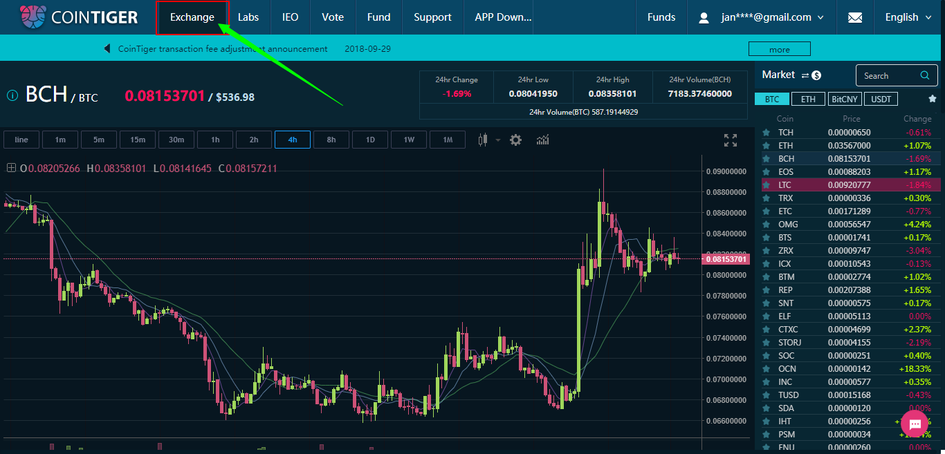The image size is (945, 454).
Task: Open the Funds page
Action: coord(661,17)
